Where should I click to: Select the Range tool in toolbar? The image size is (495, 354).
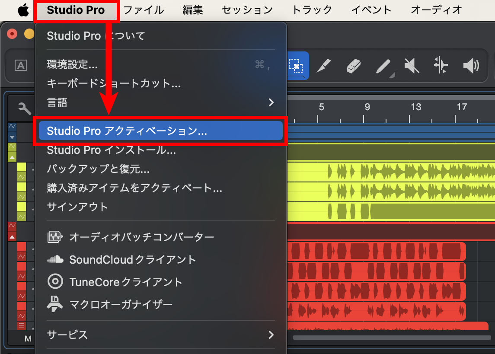coord(296,66)
